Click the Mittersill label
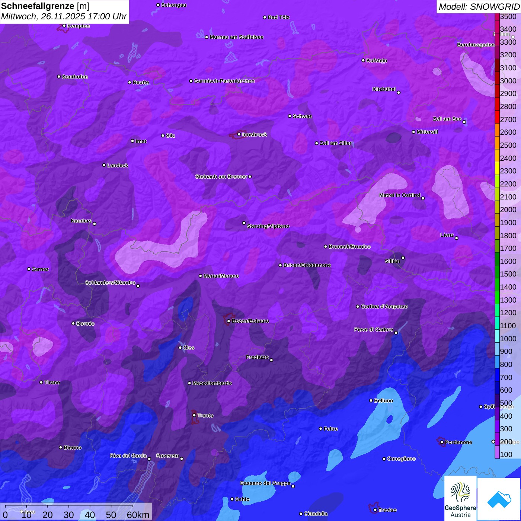 427,132
